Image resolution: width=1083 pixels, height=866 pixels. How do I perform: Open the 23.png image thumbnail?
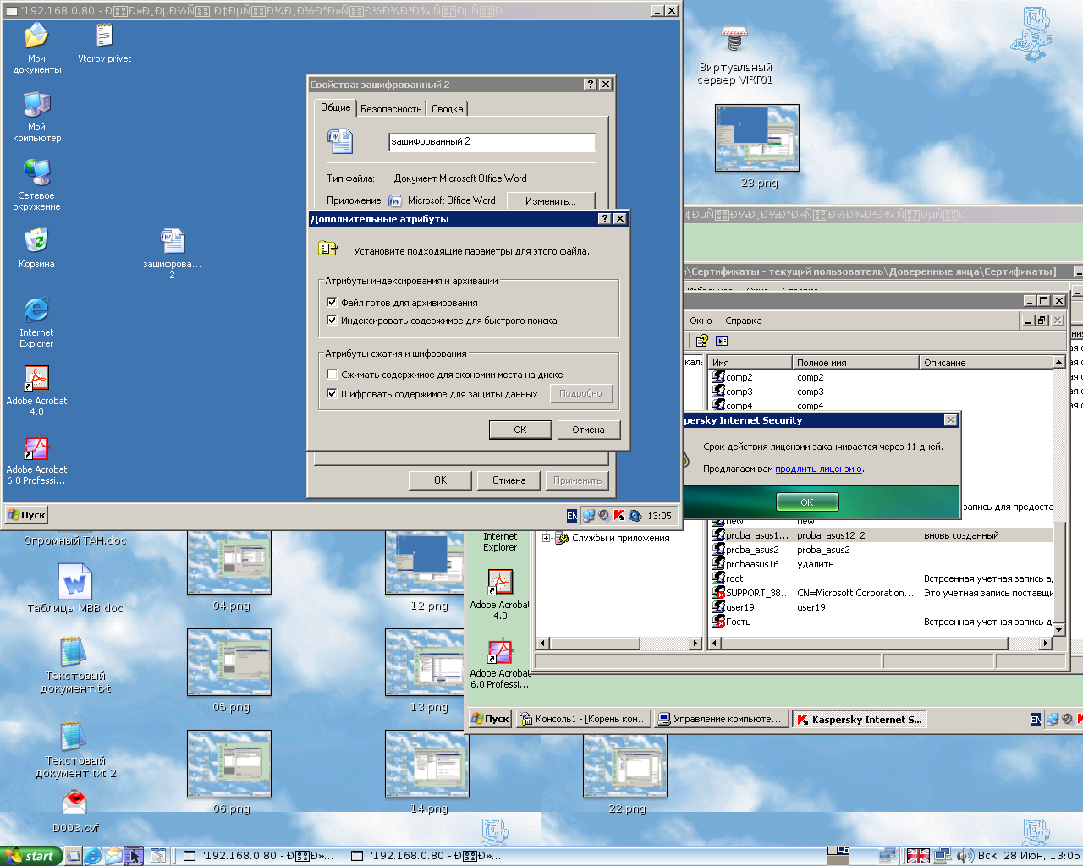click(x=757, y=138)
